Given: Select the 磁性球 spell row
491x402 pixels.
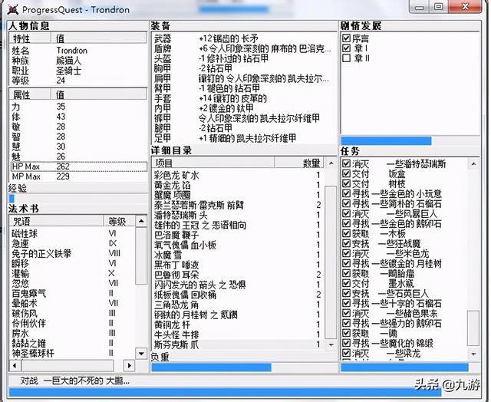Looking at the screenshot, I should [73, 233].
